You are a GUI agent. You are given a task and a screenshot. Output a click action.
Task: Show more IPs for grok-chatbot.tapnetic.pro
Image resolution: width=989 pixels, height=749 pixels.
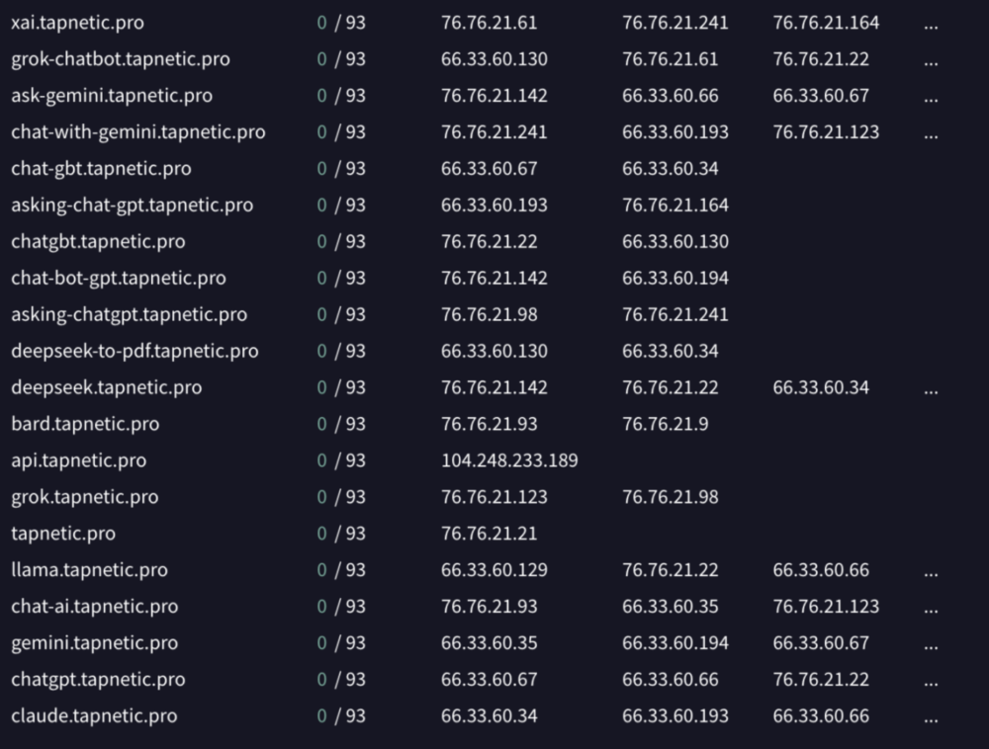coord(930,60)
